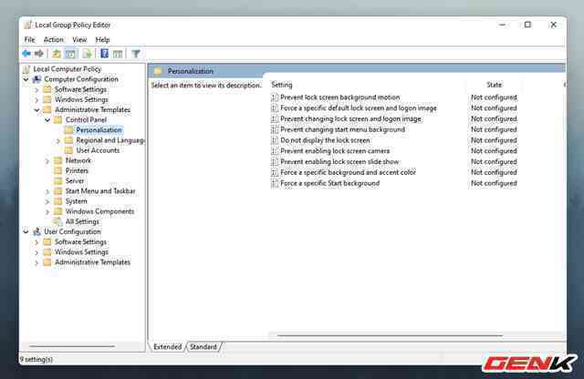Click the User Configuration user icon
This screenshot has width=584, height=379.
pos(36,231)
